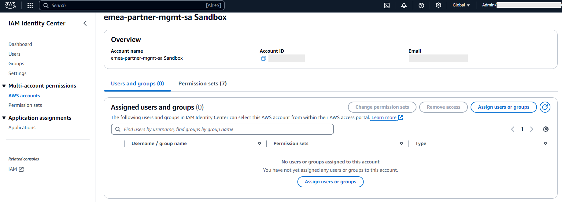Screen dimensions: 562x202
Task: Go to next page of results
Action: pyautogui.click(x=532, y=129)
